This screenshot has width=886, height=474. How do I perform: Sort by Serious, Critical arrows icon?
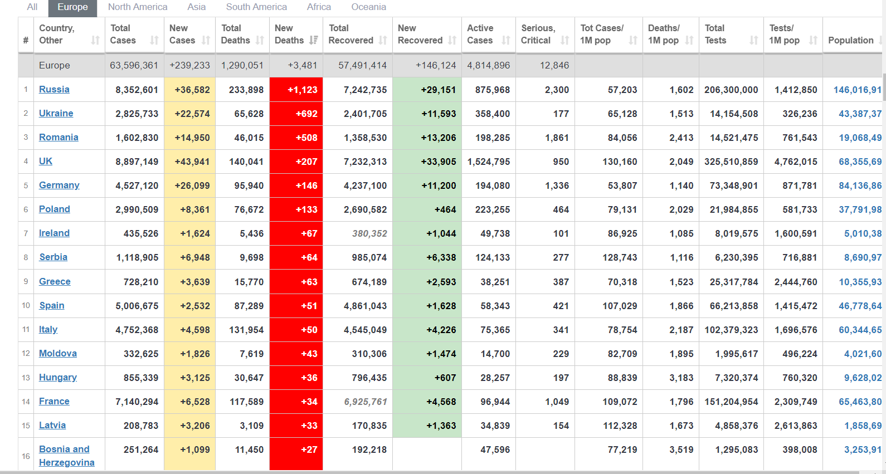click(565, 40)
